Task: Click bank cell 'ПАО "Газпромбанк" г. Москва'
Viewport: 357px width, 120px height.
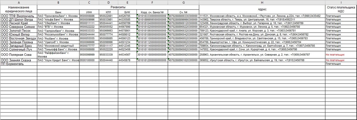Action: coord(58,30)
